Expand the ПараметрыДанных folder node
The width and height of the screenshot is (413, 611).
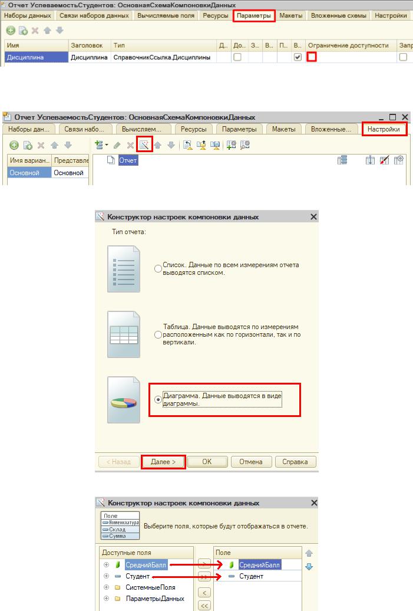coord(107,599)
